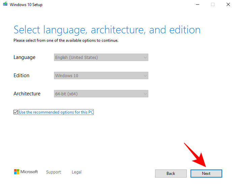
Task: Close the Windows 10 Setup window
Action: click(228, 5)
